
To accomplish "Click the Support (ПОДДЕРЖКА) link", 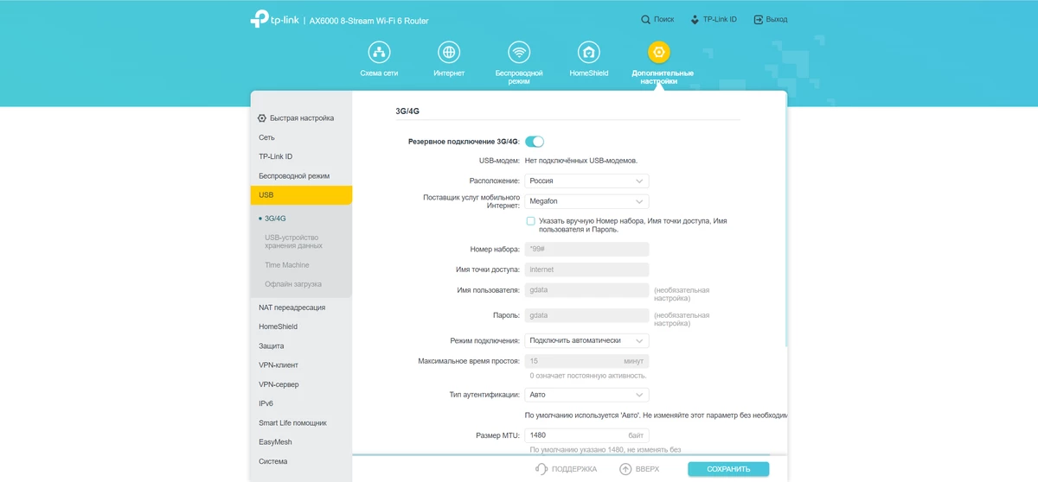I will pos(567,469).
